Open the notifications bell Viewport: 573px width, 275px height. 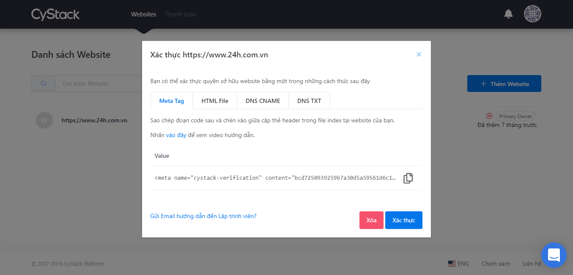pos(508,14)
